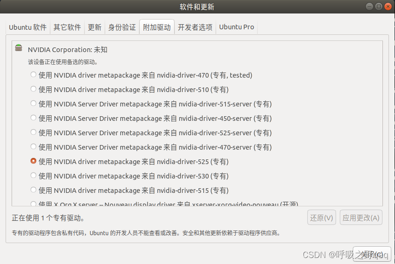Viewport: 395px width, 264px height.
Task: Click the 应用更改(A) button
Action: click(361, 218)
